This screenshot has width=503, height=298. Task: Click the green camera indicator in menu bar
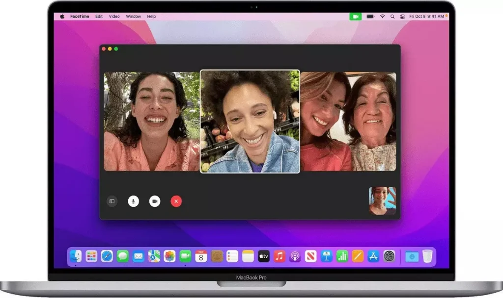(x=355, y=16)
